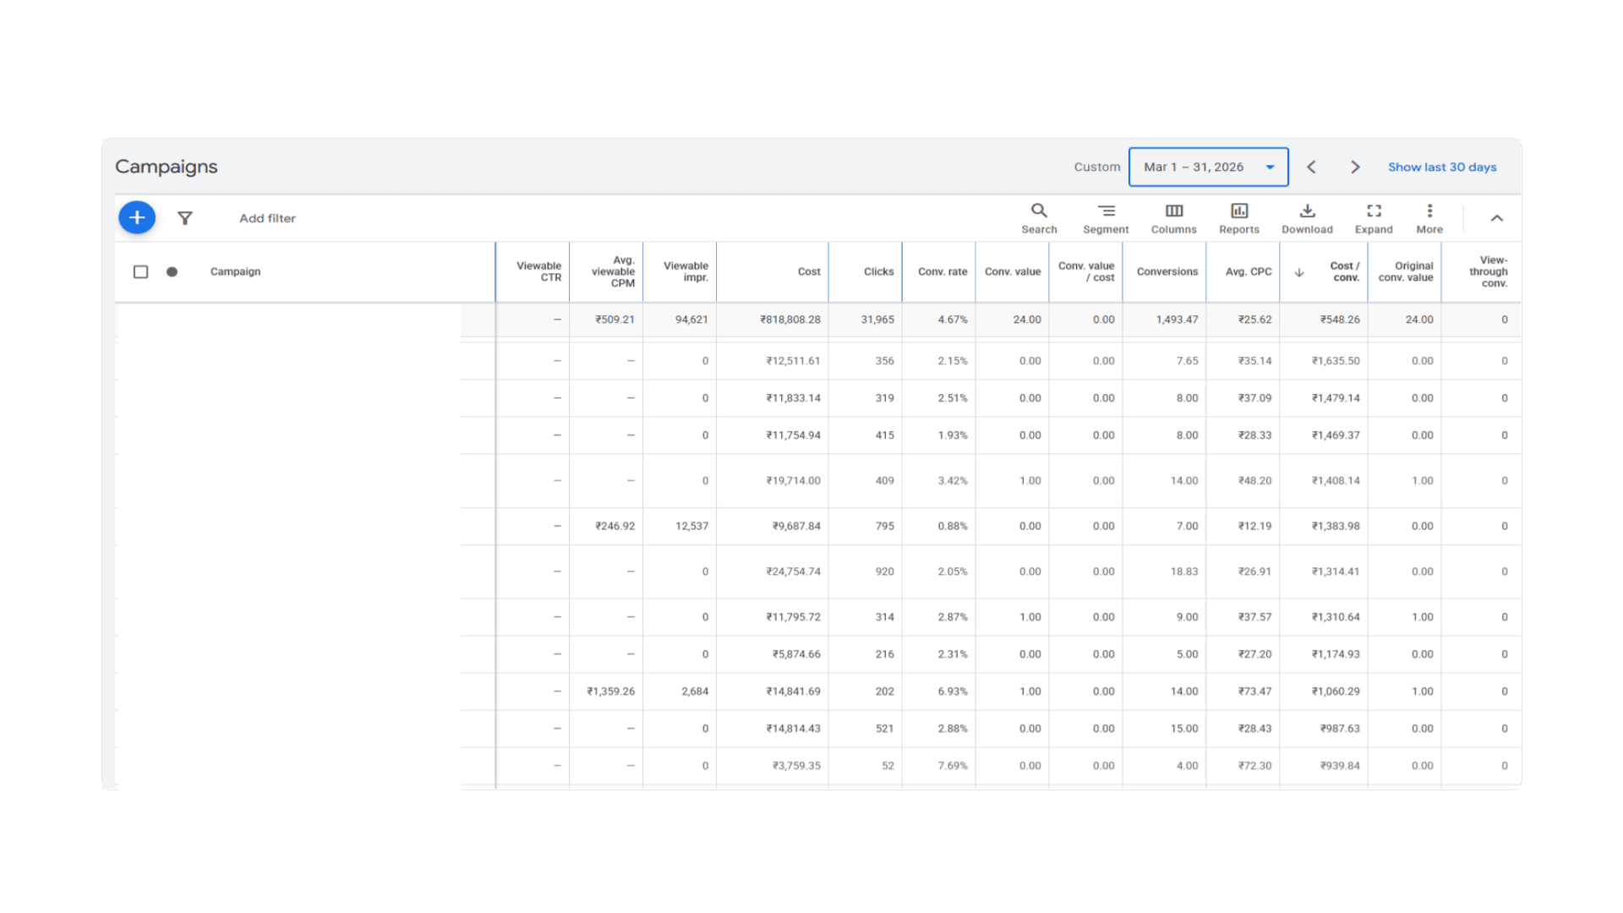Click total conversions 1,493.47
The image size is (1623, 913).
[x=1177, y=320]
